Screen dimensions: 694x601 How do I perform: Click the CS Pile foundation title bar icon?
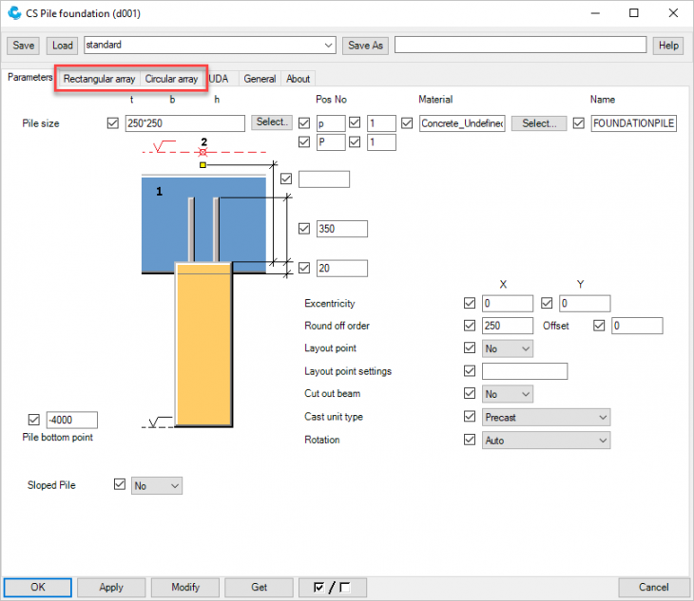(x=14, y=14)
